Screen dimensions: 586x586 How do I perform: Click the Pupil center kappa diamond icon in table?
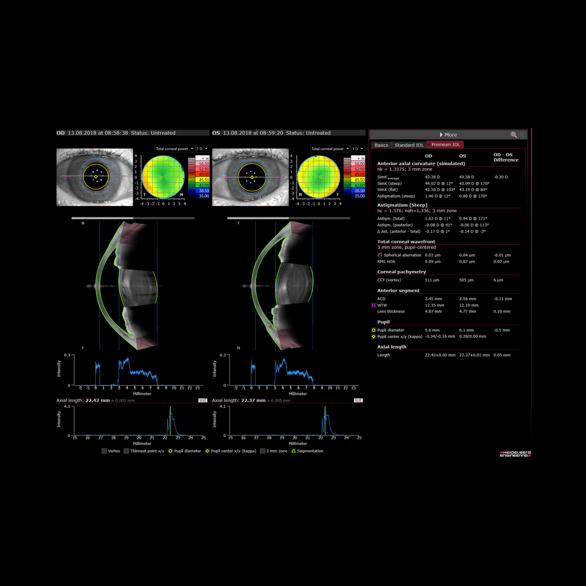pyautogui.click(x=374, y=336)
